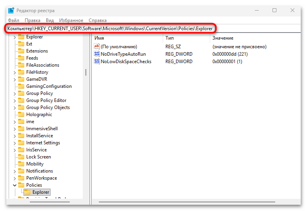The image size is (307, 211).
Task: Select the GamingConfiguration folder icon
Action: point(21,86)
